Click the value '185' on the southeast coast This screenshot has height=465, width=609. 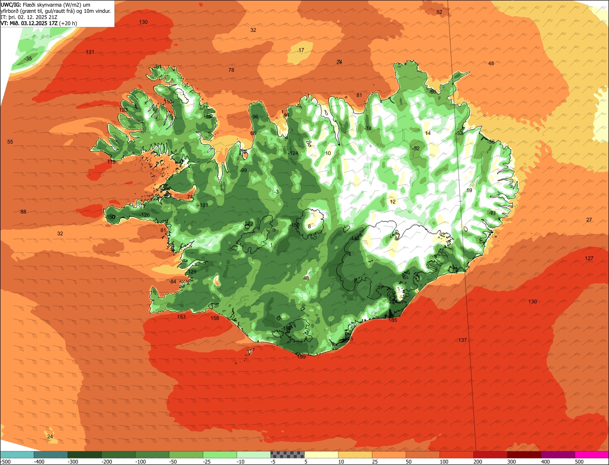pyautogui.click(x=393, y=320)
